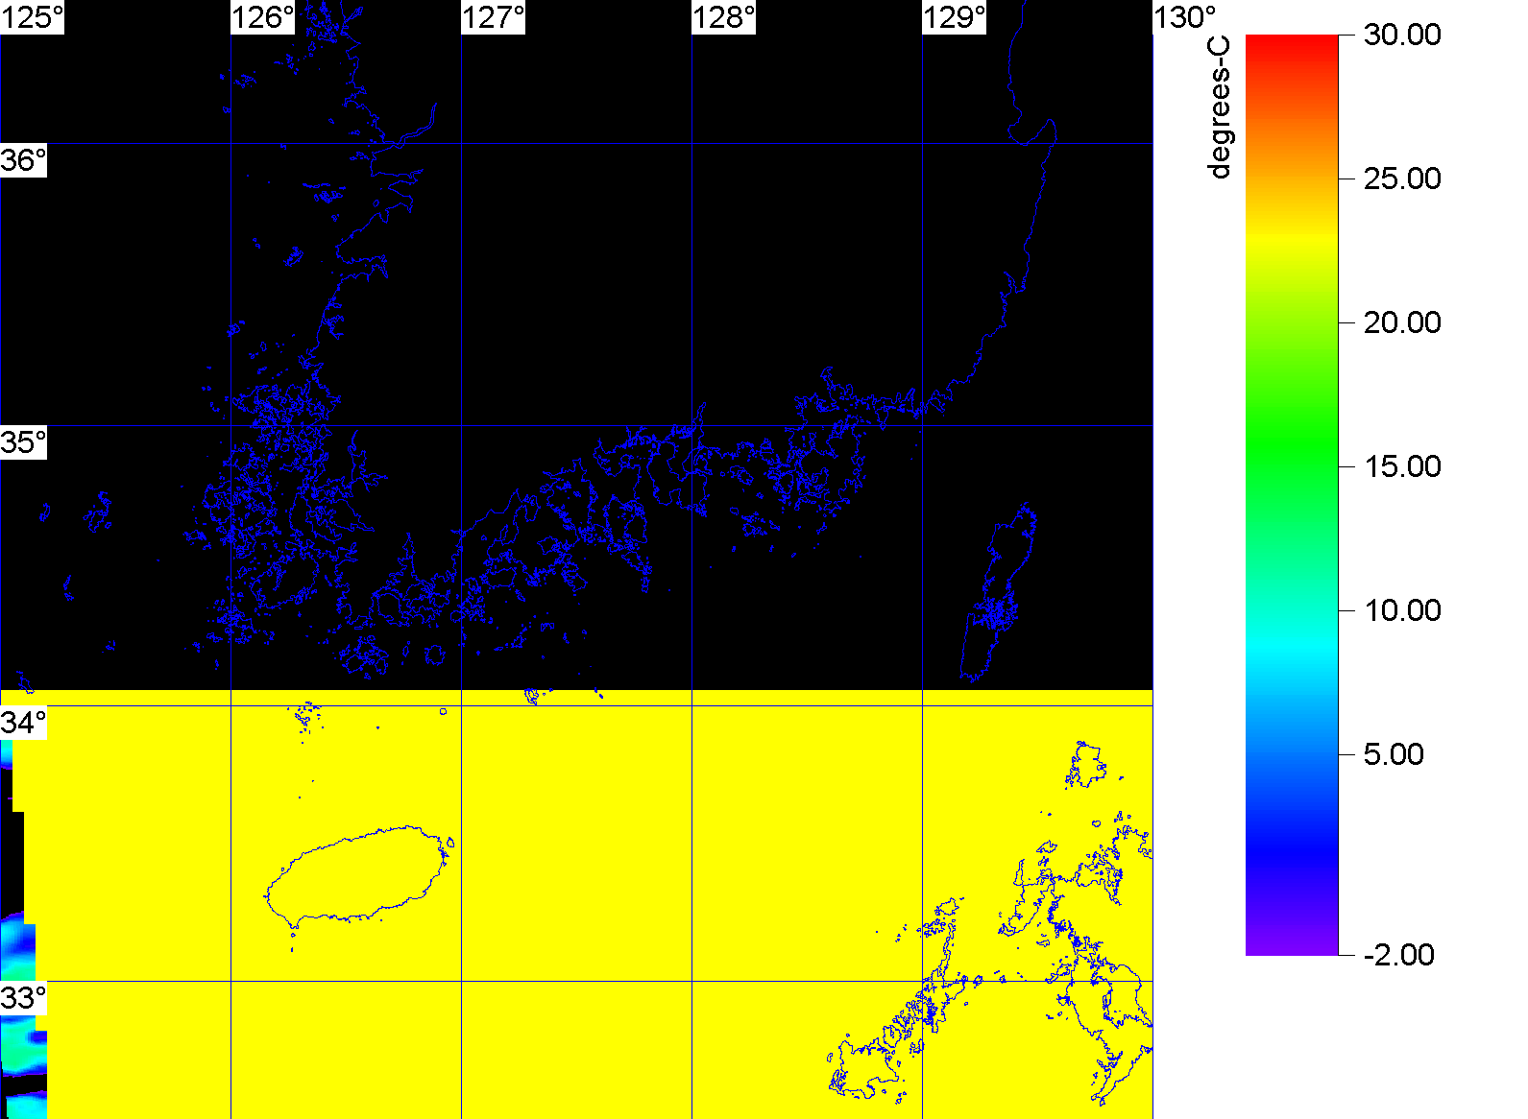Click the 130° longitude label
The width and height of the screenshot is (1528, 1119).
tap(1185, 17)
